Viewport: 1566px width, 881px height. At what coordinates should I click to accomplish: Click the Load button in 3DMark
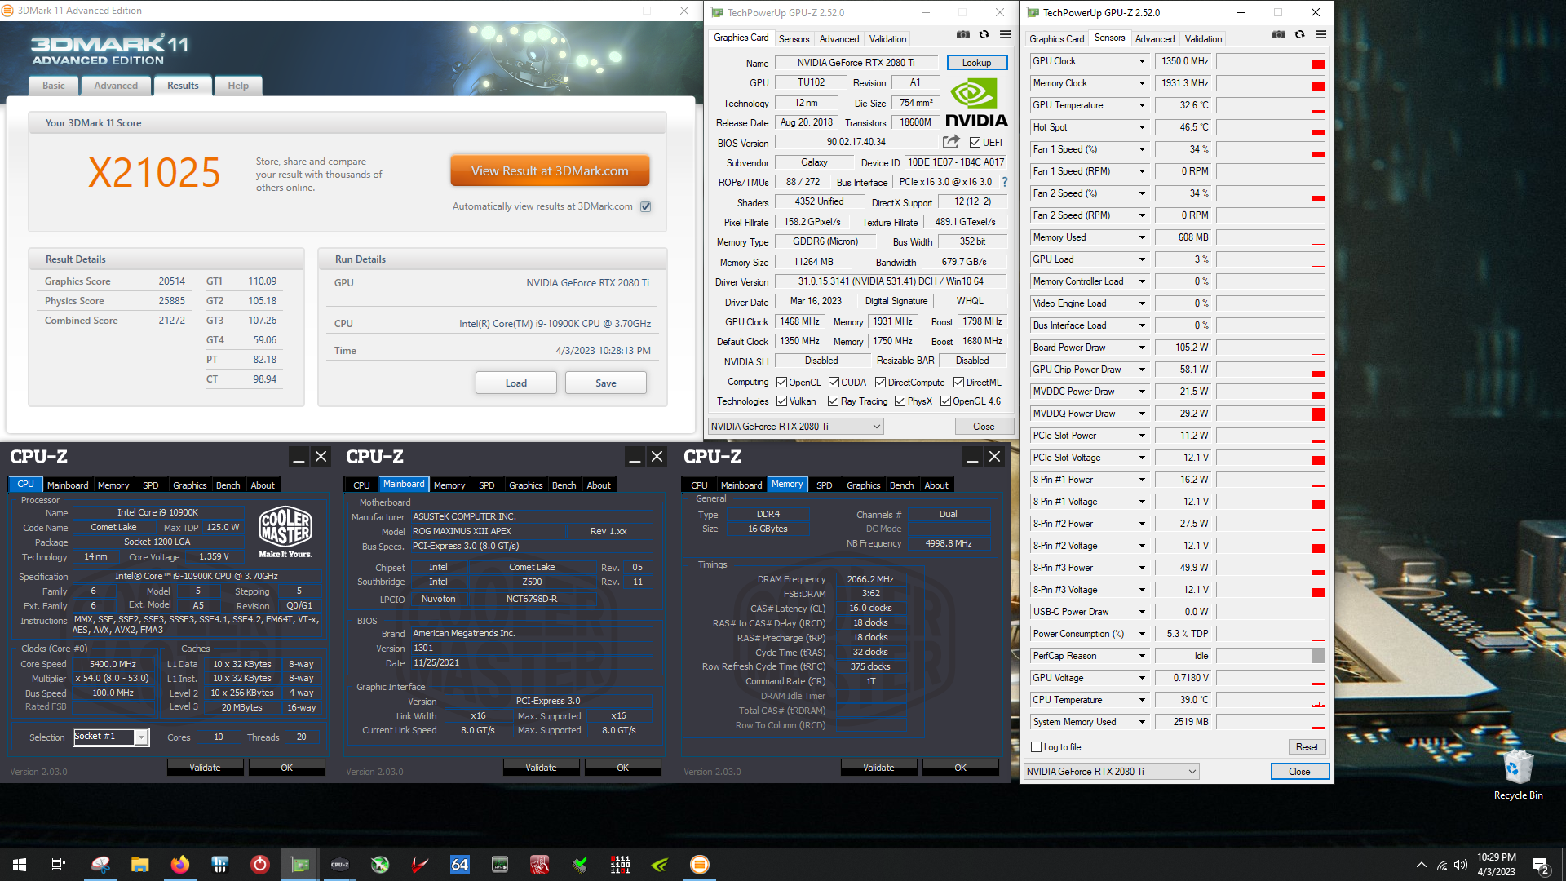[x=516, y=383]
